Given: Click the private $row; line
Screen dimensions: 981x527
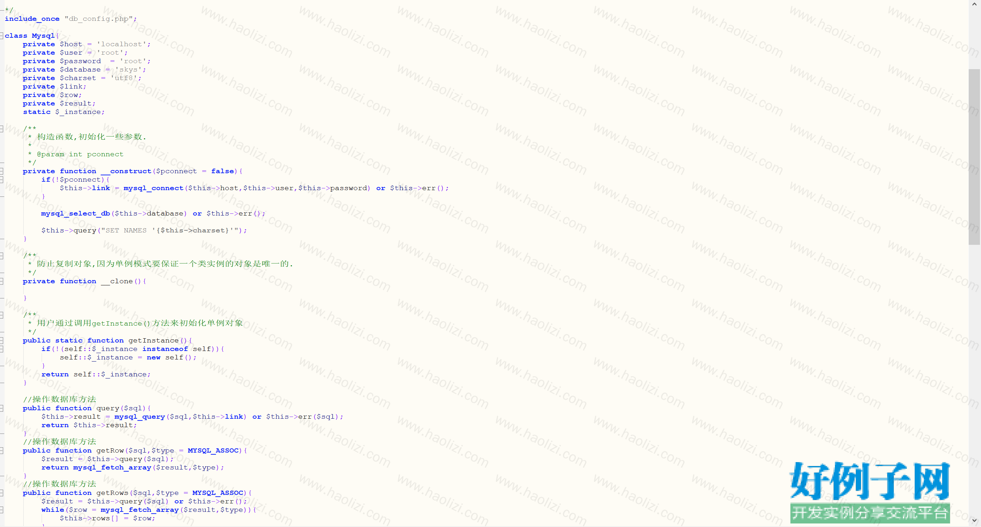Looking at the screenshot, I should [x=52, y=95].
